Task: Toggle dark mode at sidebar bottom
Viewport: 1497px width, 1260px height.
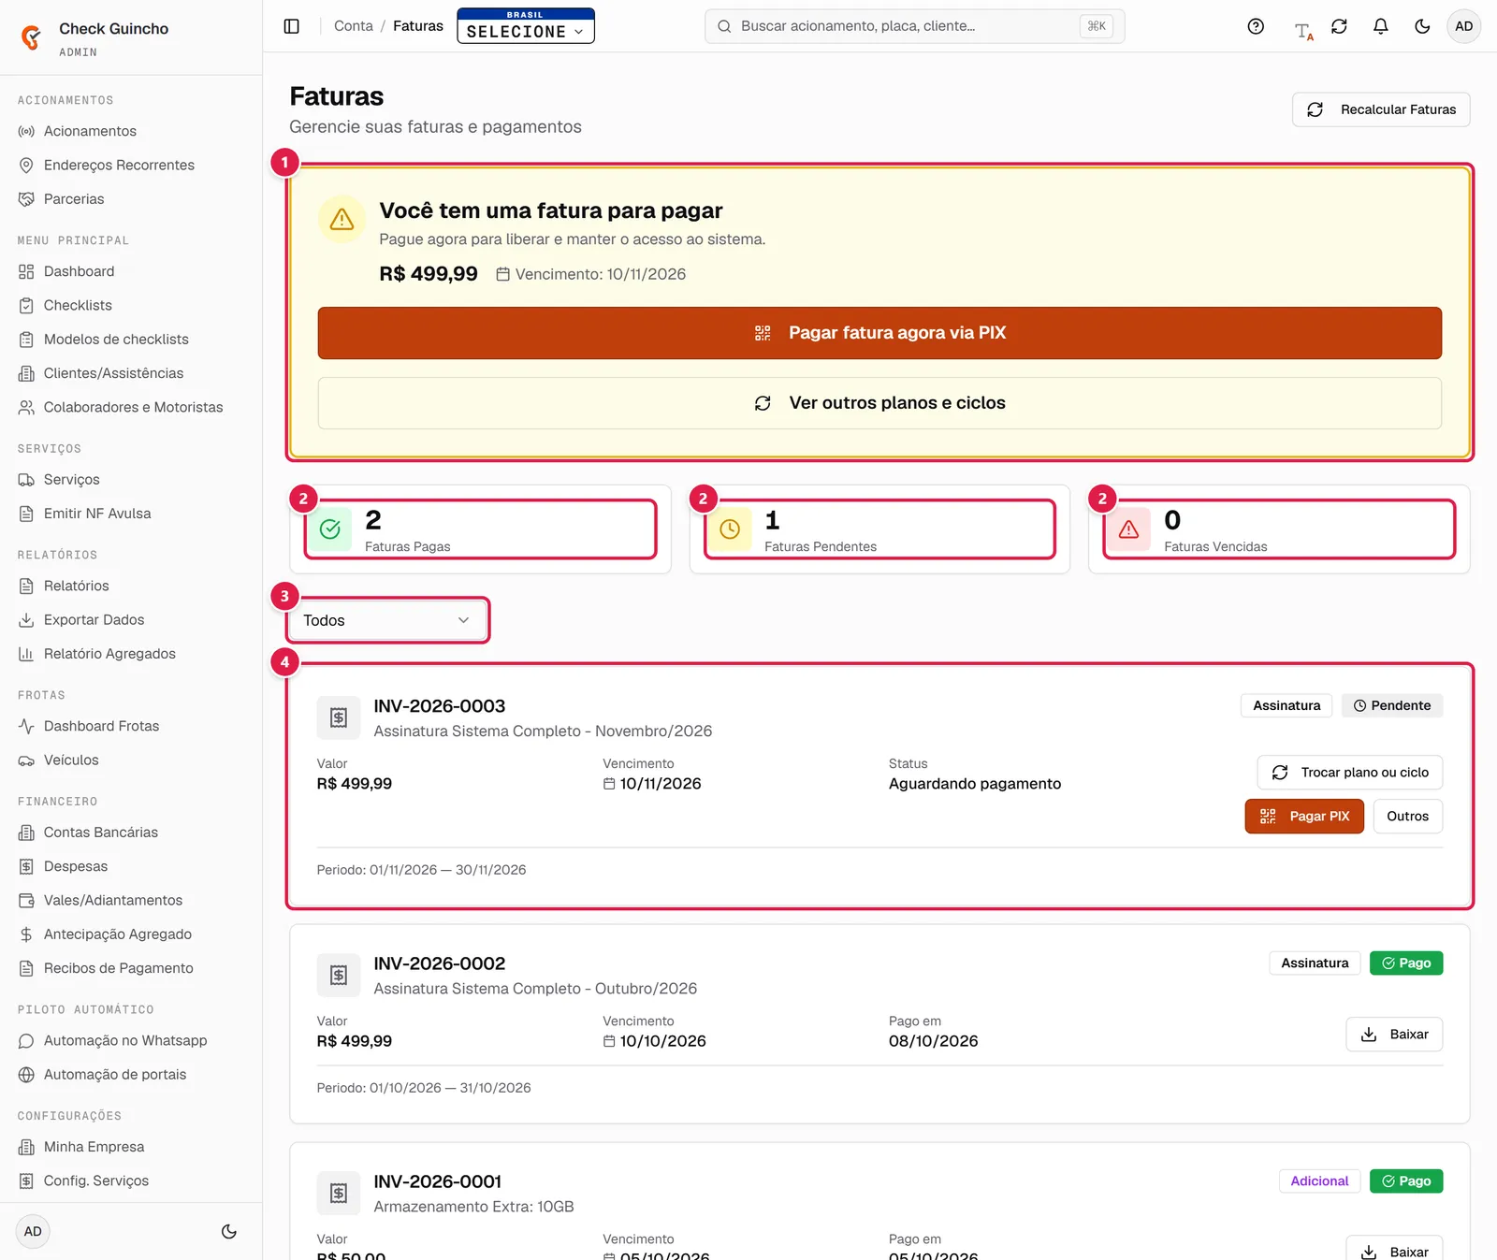Action: tap(229, 1231)
